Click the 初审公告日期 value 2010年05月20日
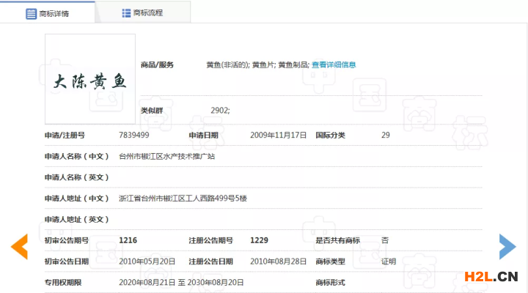The height and width of the screenshot is (293, 528). [x=147, y=261]
